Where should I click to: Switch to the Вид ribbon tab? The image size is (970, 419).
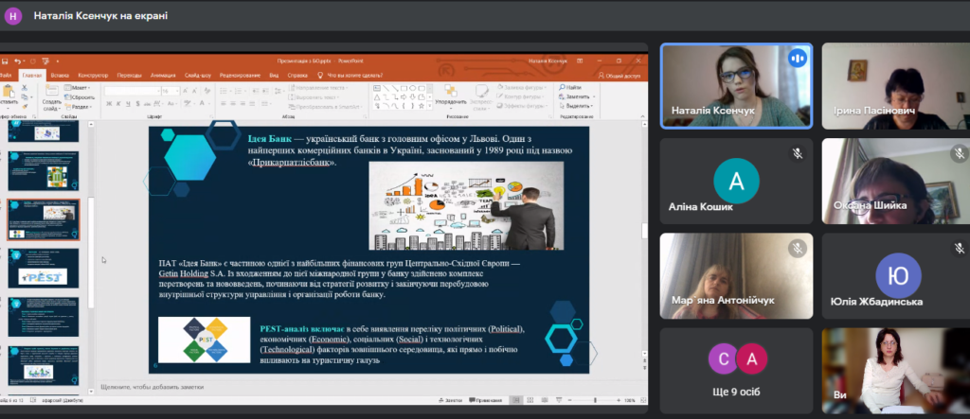coord(274,76)
